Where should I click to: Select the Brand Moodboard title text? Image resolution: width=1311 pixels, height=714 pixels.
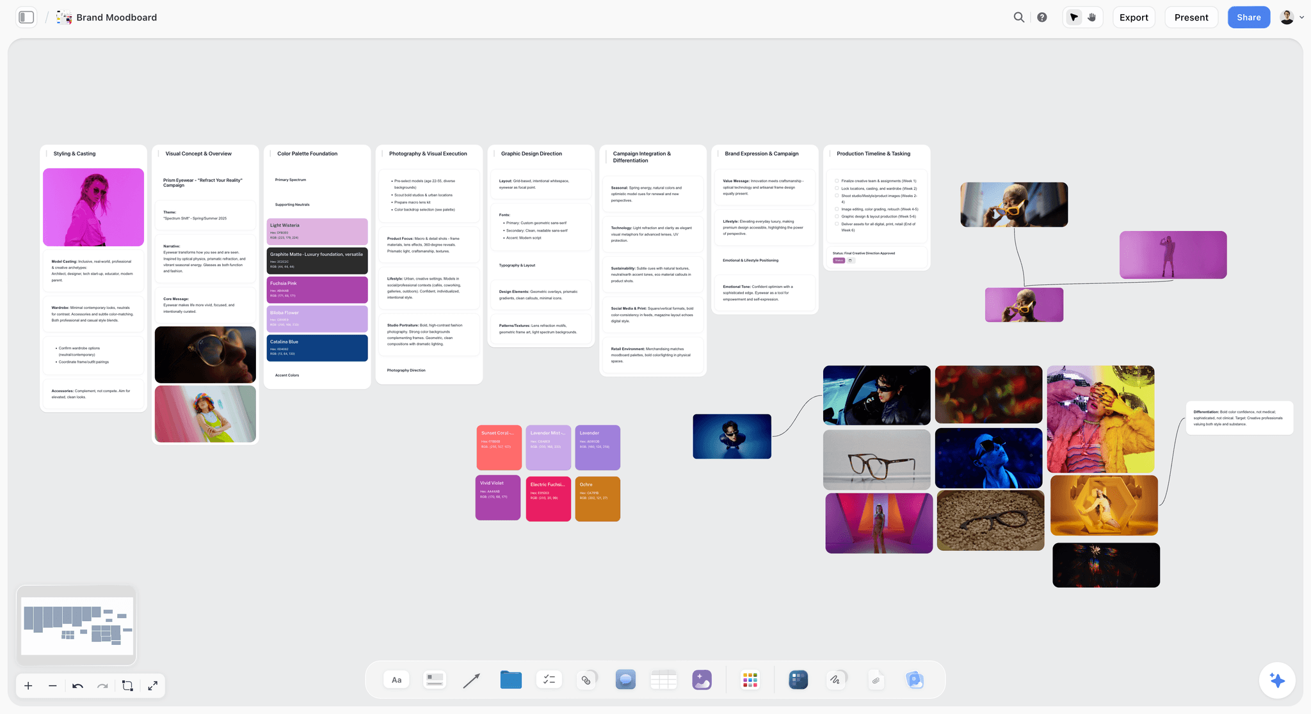[117, 17]
